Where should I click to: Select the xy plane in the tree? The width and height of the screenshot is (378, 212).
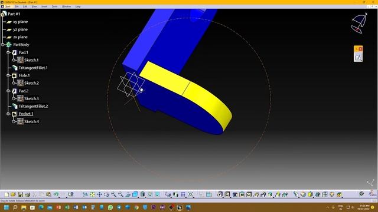(x=20, y=22)
